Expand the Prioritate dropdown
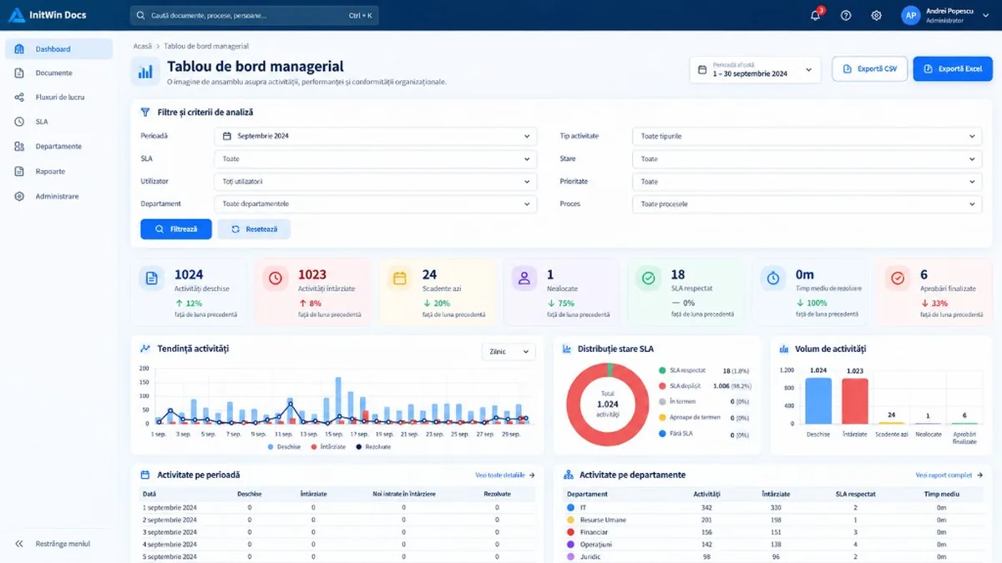The height and width of the screenshot is (563, 1002). (x=807, y=181)
